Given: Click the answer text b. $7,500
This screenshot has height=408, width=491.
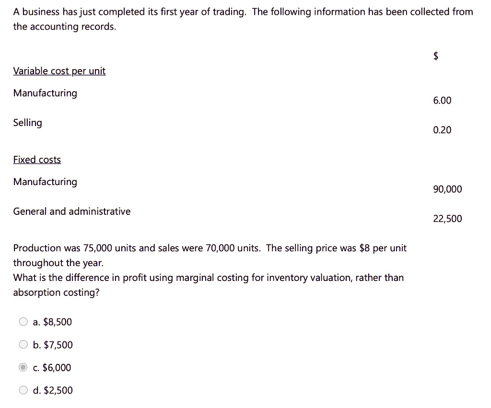Looking at the screenshot, I should tap(52, 344).
